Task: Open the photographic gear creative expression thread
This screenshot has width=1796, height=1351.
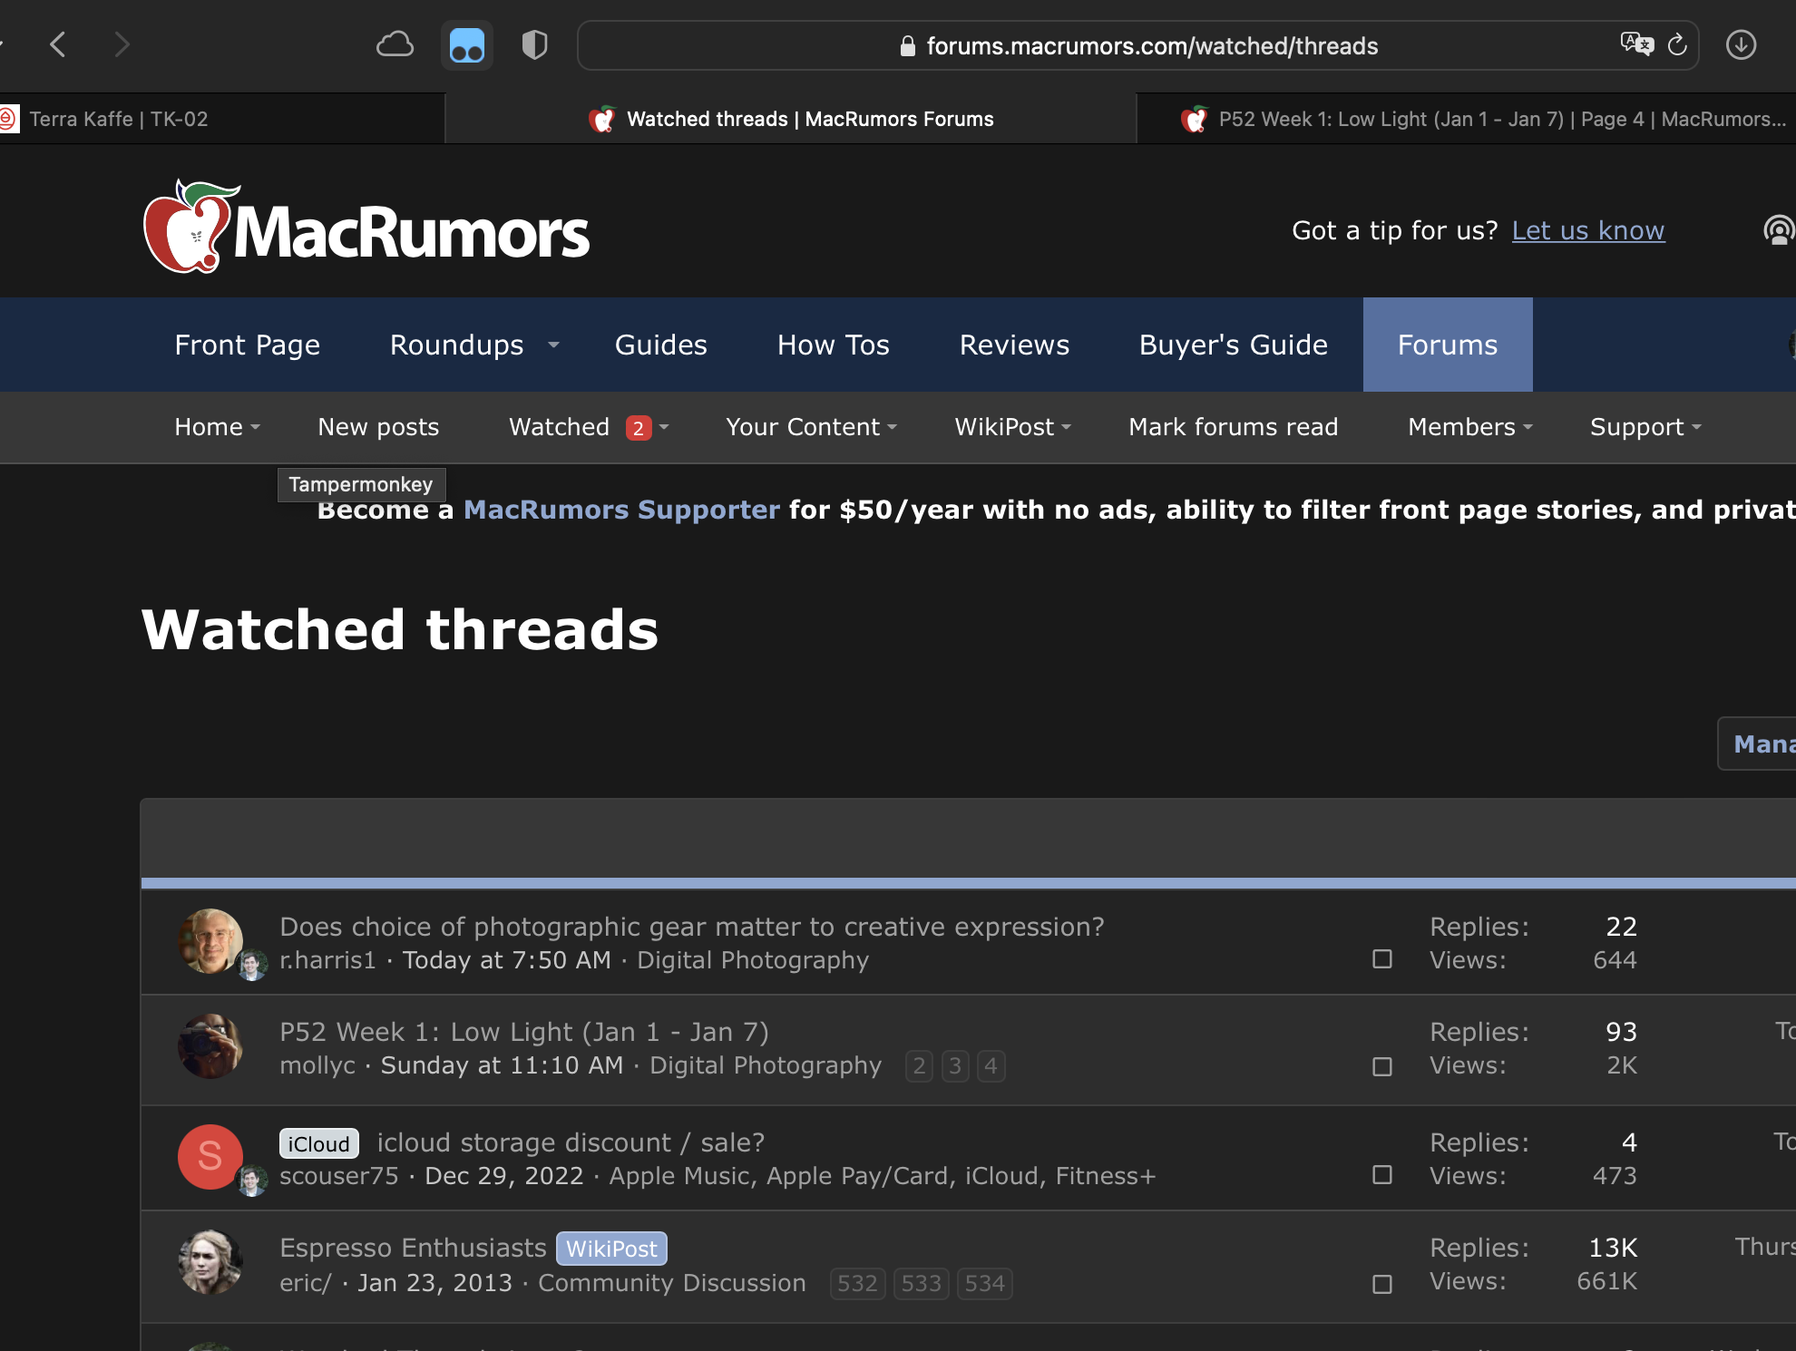Action: click(x=692, y=927)
